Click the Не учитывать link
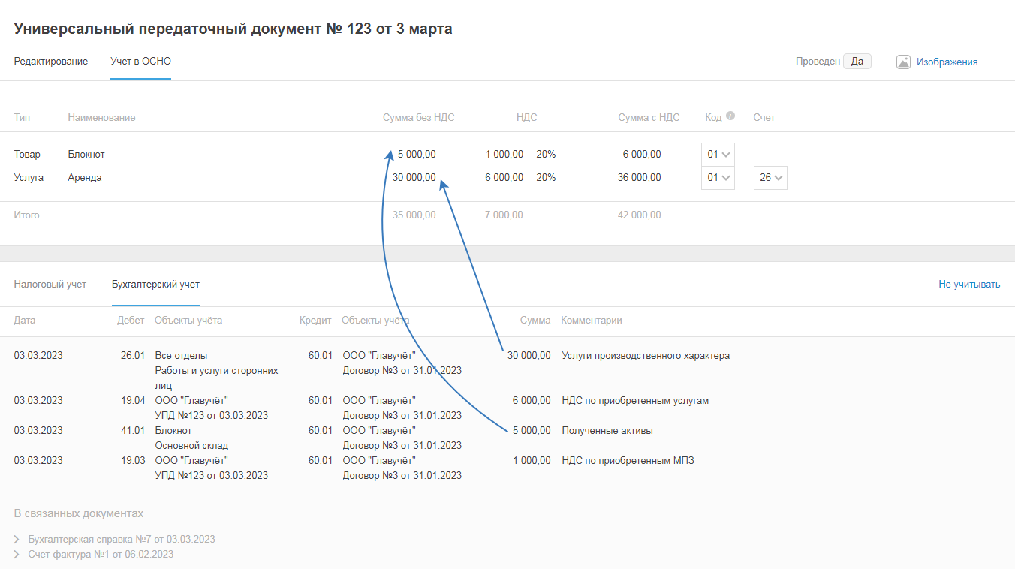This screenshot has width=1015, height=569. tap(968, 284)
